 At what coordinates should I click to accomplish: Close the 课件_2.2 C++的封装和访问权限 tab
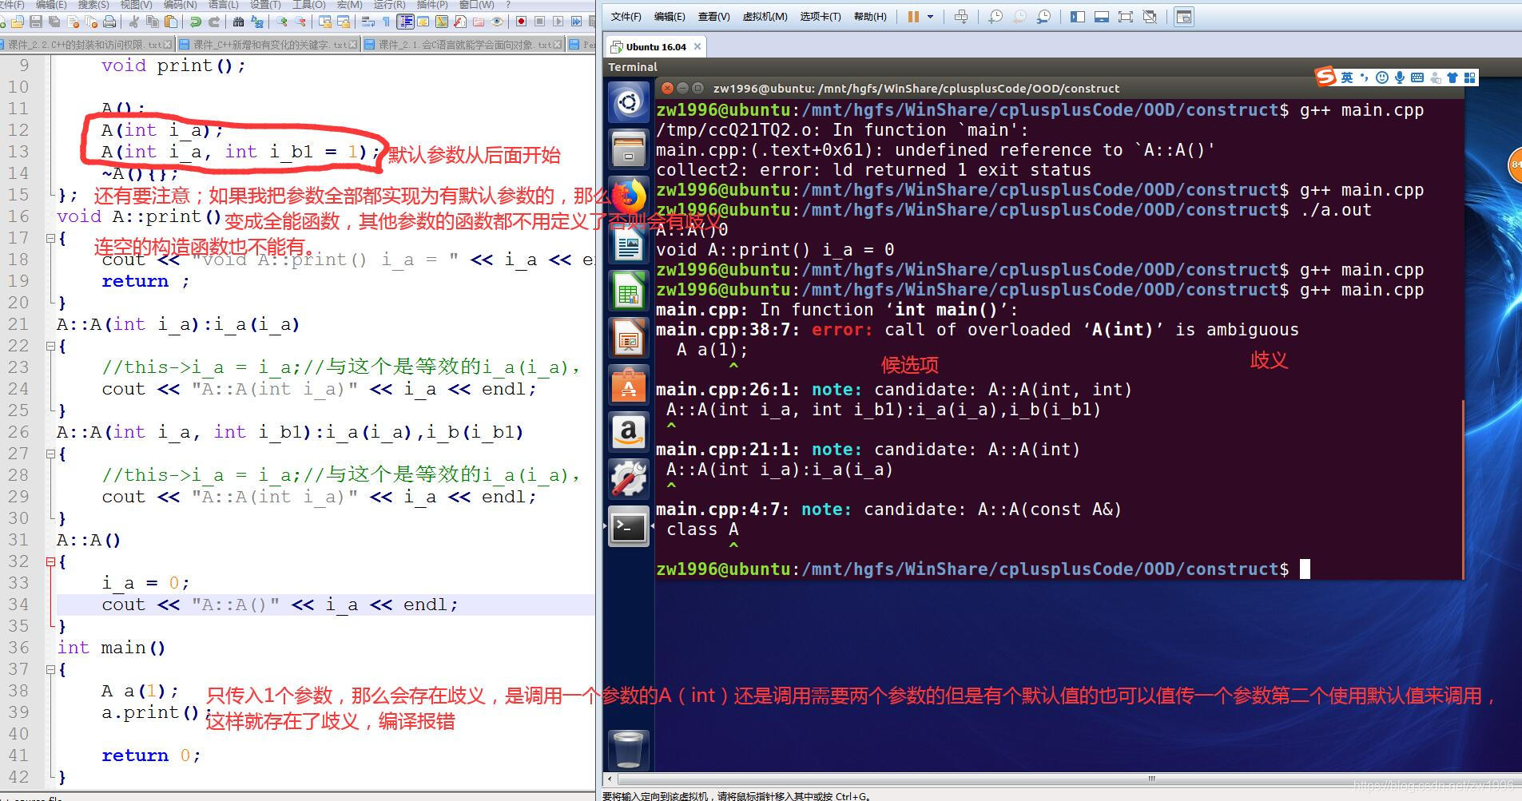[168, 45]
